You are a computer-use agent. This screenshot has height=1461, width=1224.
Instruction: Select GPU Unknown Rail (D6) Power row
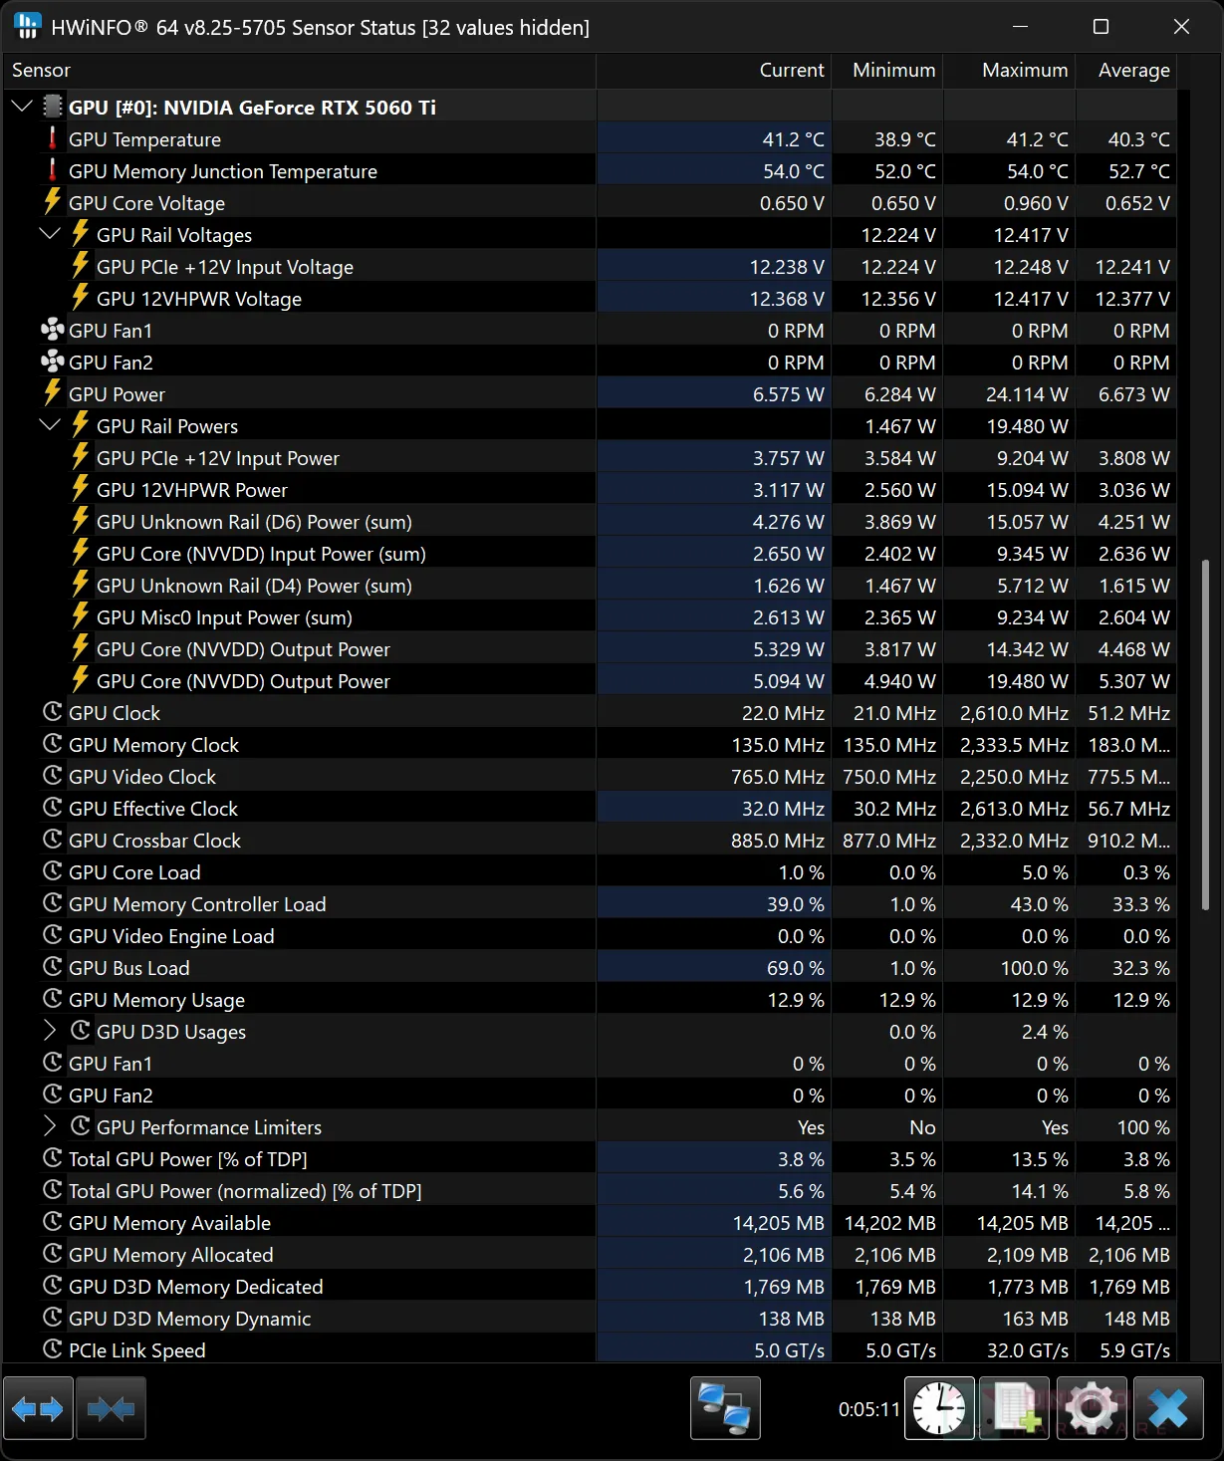[590, 522]
